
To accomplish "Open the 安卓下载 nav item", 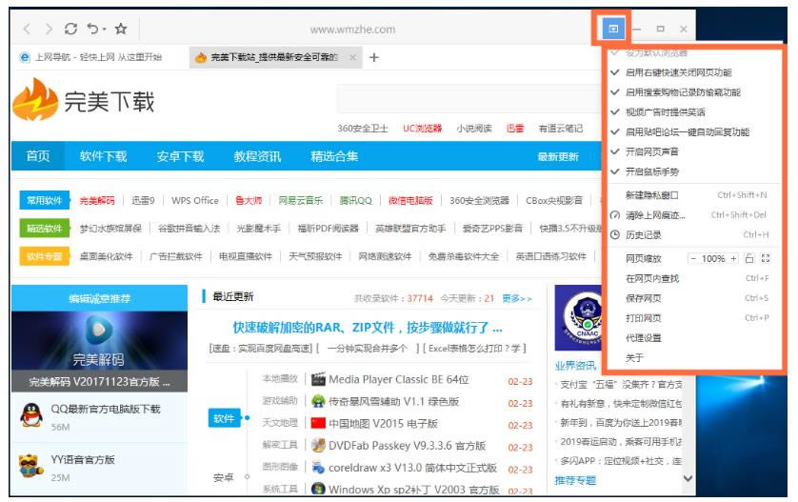I will coord(180,156).
